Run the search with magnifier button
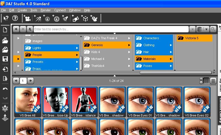This screenshot has height=135, width=221. pos(213,29)
